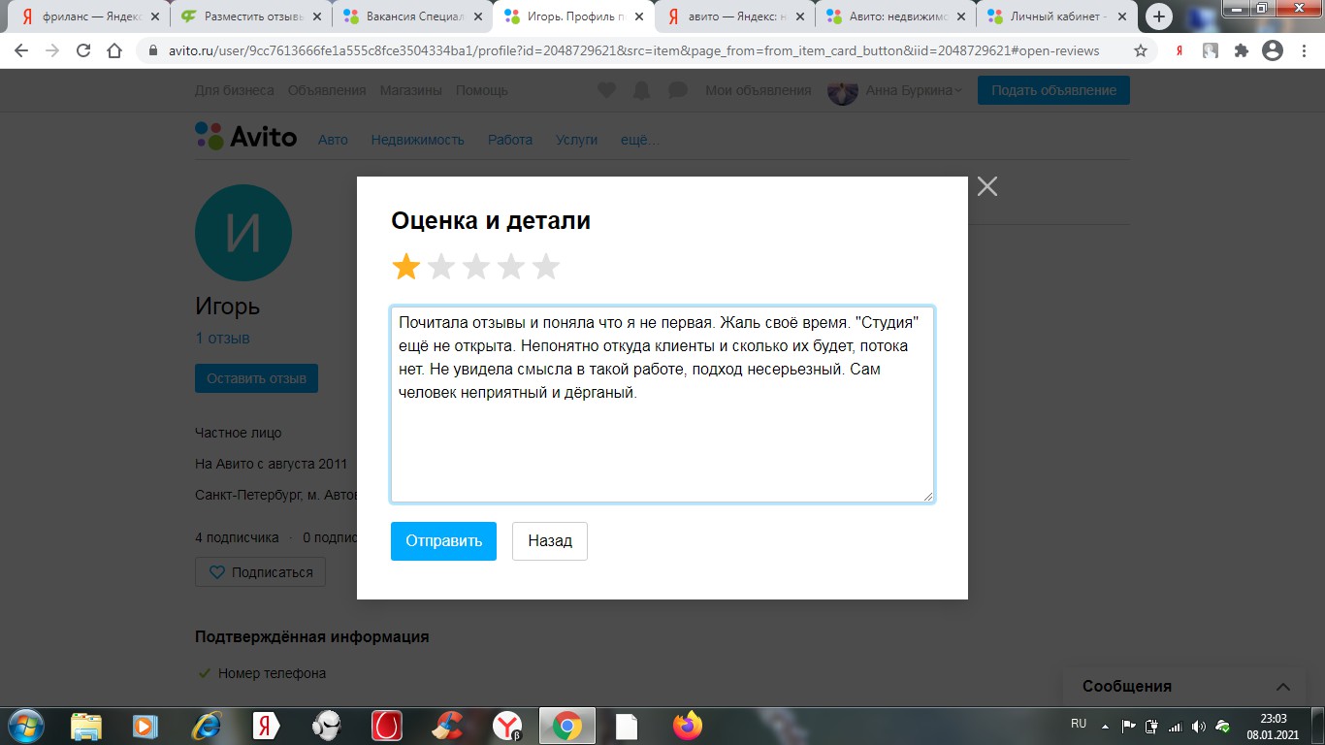
Task: Click Игорь profile avatar circle
Action: 243,233
